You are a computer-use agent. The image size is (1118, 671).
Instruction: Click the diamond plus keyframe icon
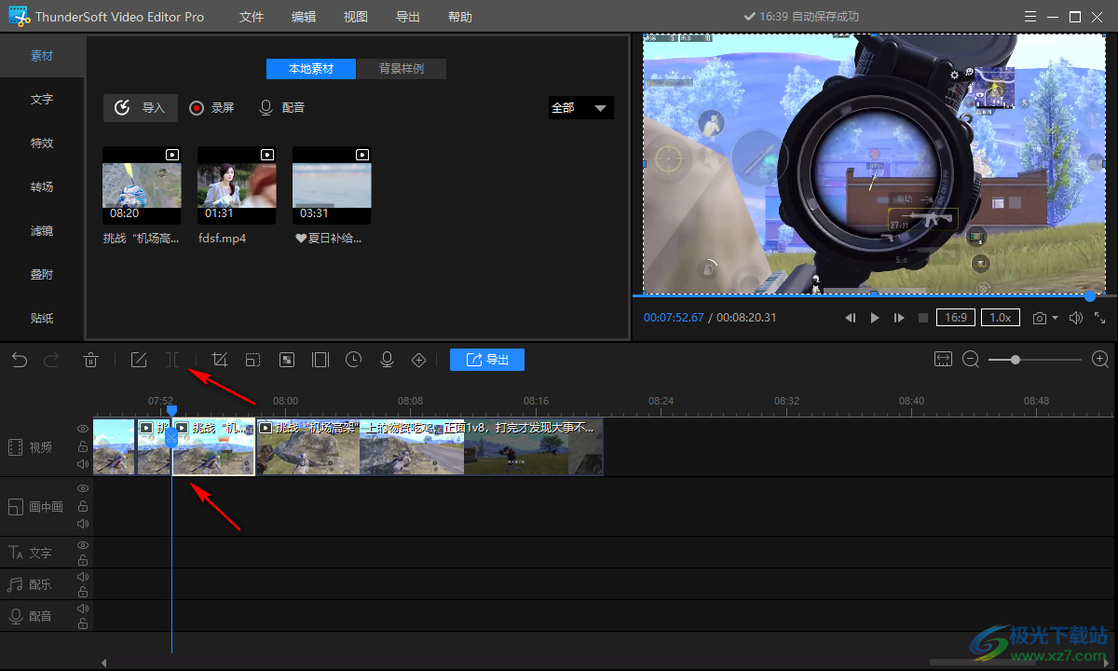point(419,360)
